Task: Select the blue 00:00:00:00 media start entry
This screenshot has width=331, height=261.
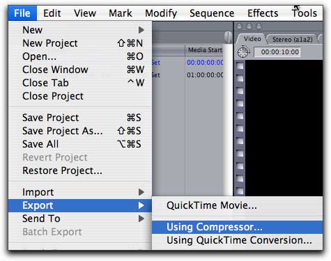Action: pos(205,63)
